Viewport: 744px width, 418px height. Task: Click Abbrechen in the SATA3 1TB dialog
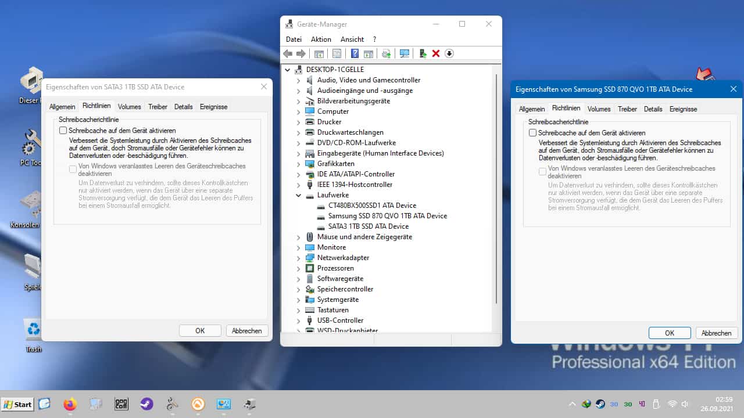(x=247, y=330)
